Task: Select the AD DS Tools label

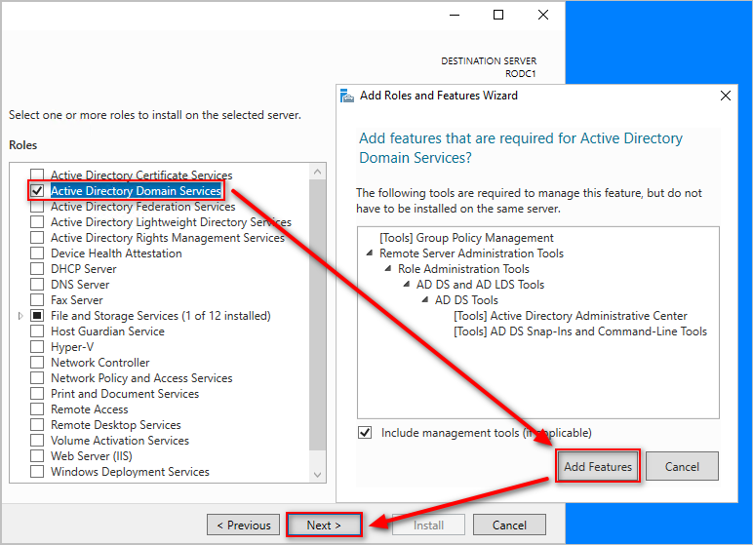Action: click(x=467, y=300)
